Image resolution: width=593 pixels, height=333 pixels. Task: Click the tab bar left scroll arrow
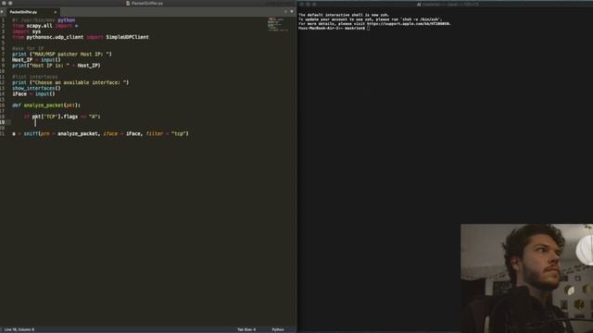tap(2, 12)
